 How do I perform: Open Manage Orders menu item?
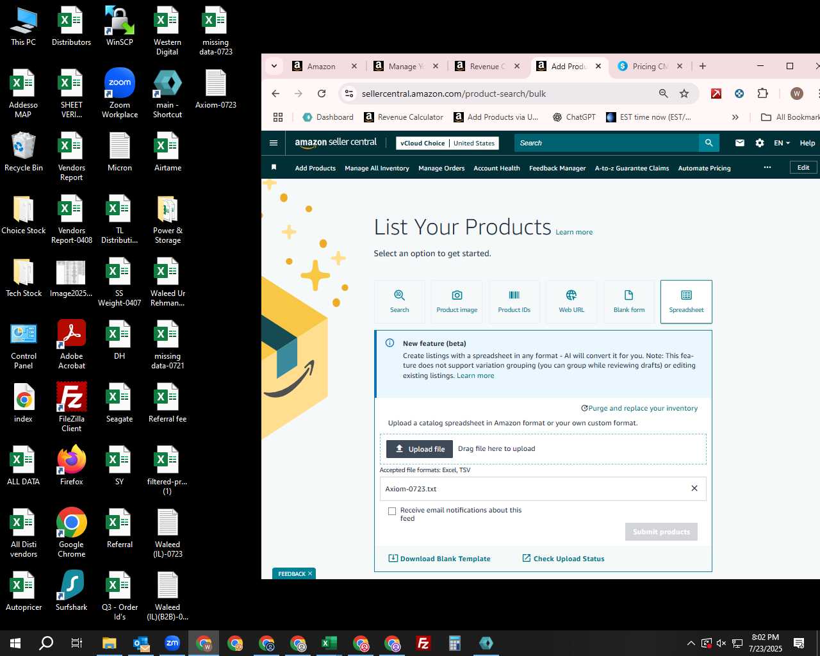tap(441, 168)
